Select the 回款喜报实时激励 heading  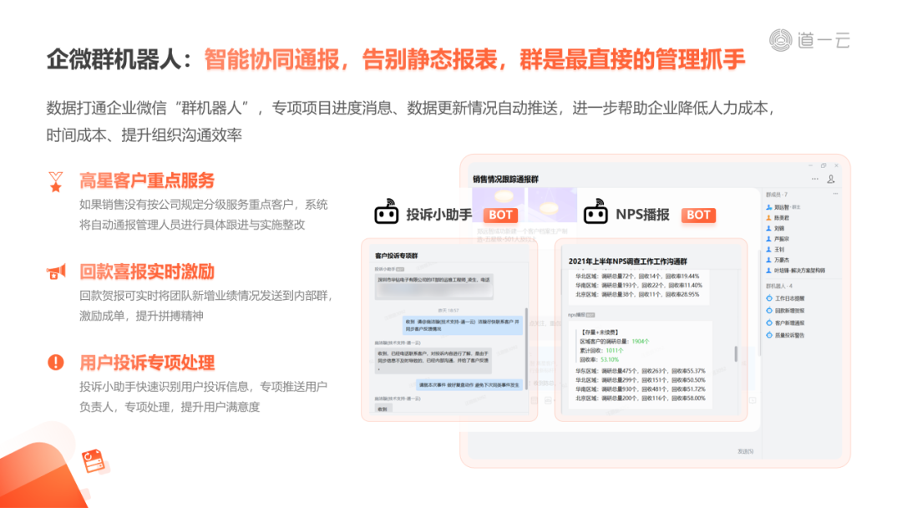point(147,272)
